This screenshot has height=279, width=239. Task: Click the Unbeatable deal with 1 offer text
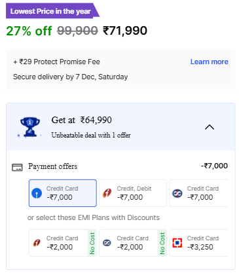click(91, 136)
